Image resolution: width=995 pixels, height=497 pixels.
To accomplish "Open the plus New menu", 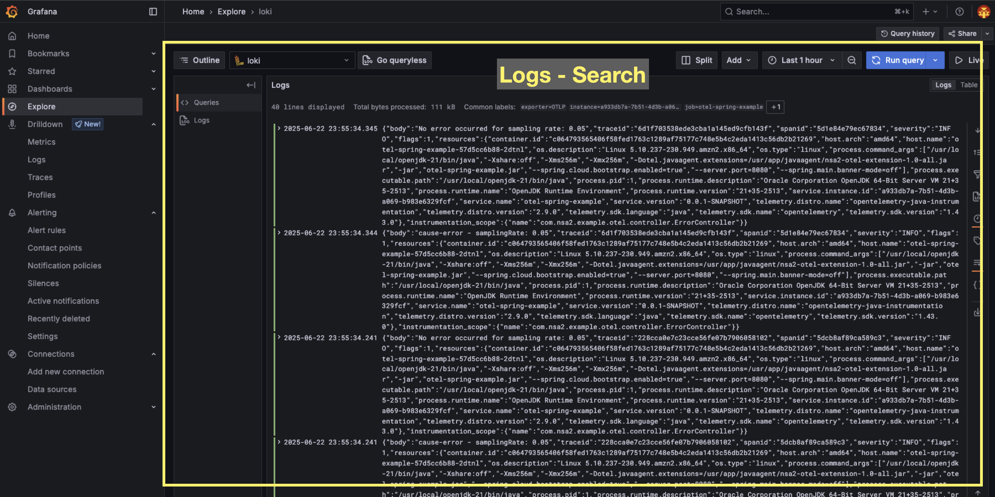I will click(930, 12).
